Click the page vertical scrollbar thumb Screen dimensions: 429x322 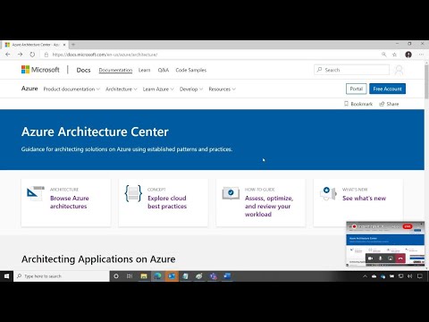(x=426, y=81)
